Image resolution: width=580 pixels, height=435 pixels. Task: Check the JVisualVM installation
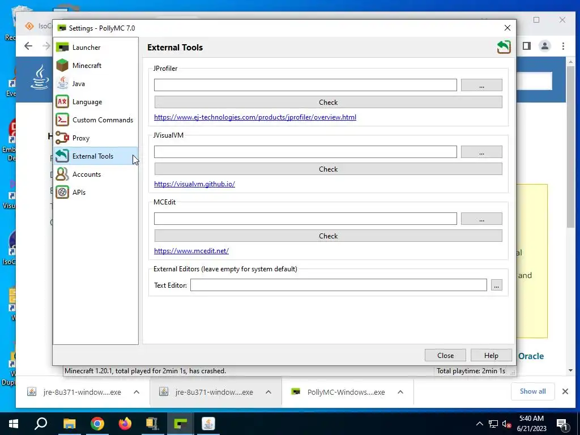tap(328, 169)
